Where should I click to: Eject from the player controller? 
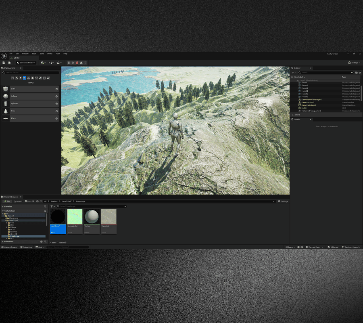tap(81, 63)
